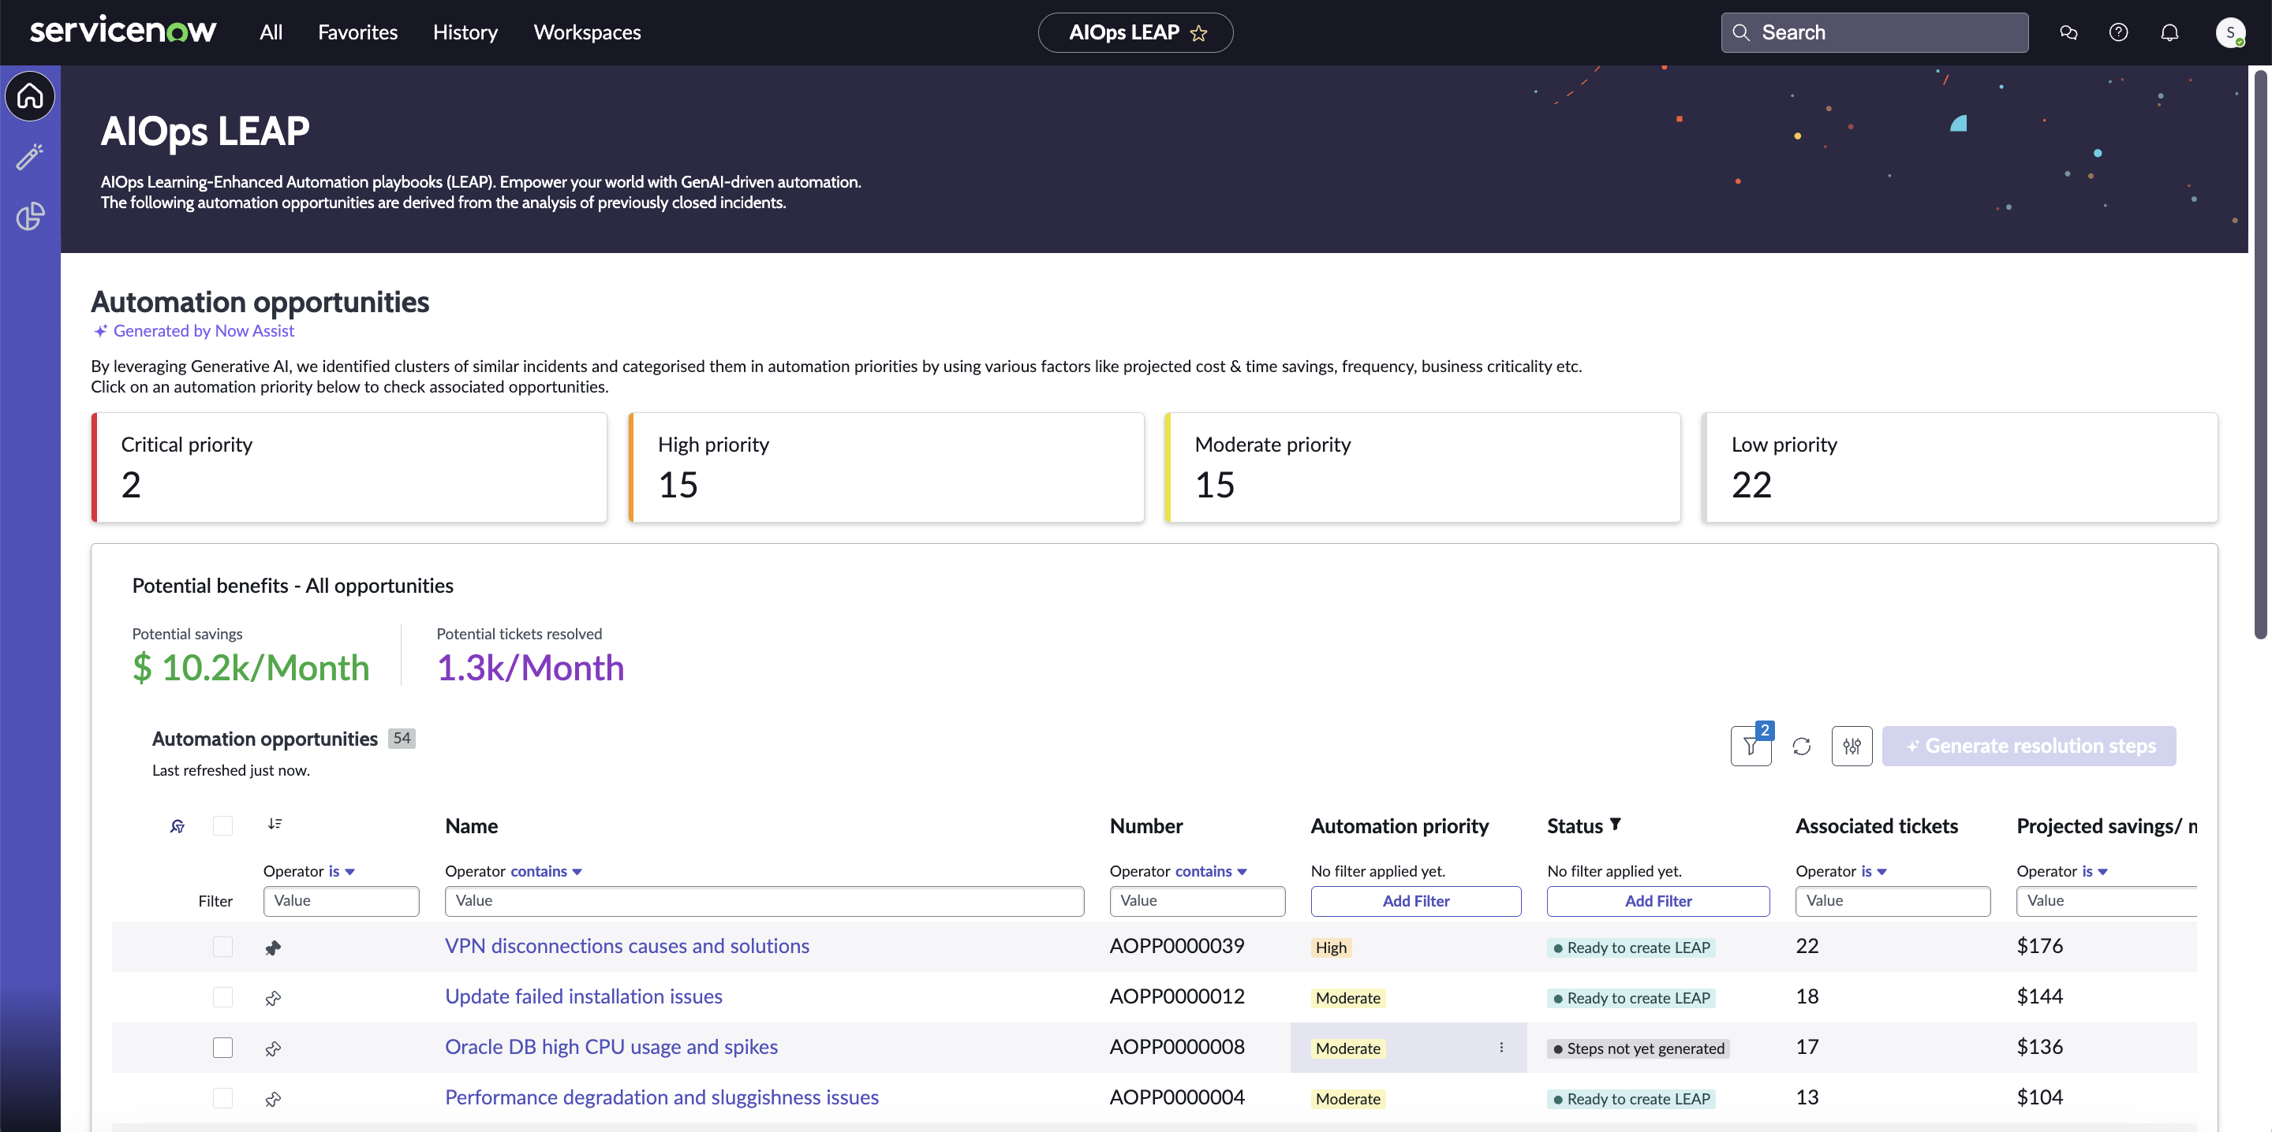Click the personalize icon left of the select-all checkbox
This screenshot has height=1132, width=2272.
point(177,826)
